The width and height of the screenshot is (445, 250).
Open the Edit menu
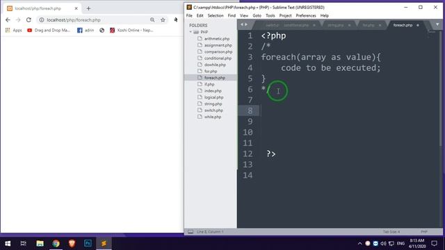tap(200, 15)
